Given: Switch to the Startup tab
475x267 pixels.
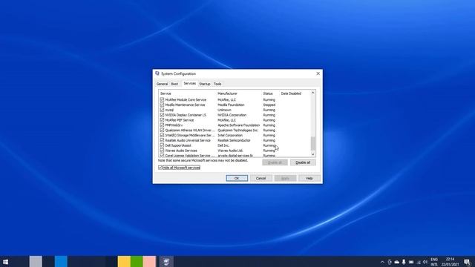Looking at the screenshot, I should [x=205, y=84].
